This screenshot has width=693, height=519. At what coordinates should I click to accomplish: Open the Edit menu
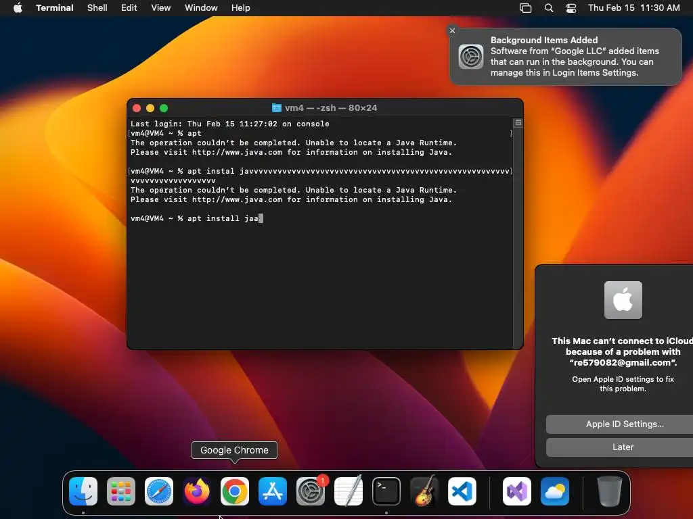click(x=129, y=7)
